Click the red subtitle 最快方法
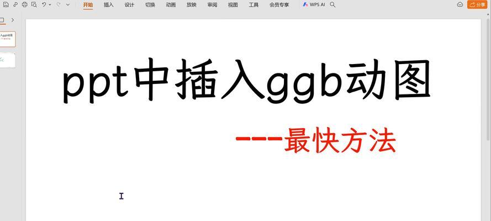 (x=340, y=140)
